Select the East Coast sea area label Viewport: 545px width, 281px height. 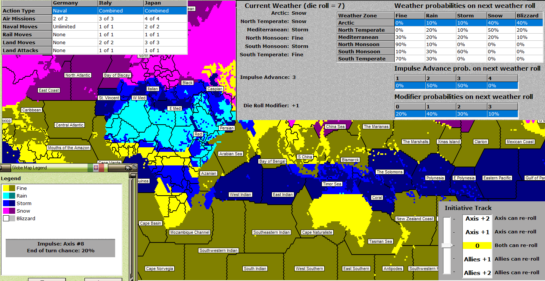pos(49,90)
